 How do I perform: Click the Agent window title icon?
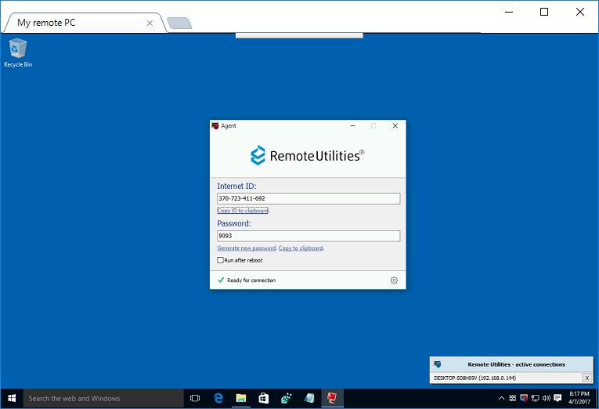point(215,126)
